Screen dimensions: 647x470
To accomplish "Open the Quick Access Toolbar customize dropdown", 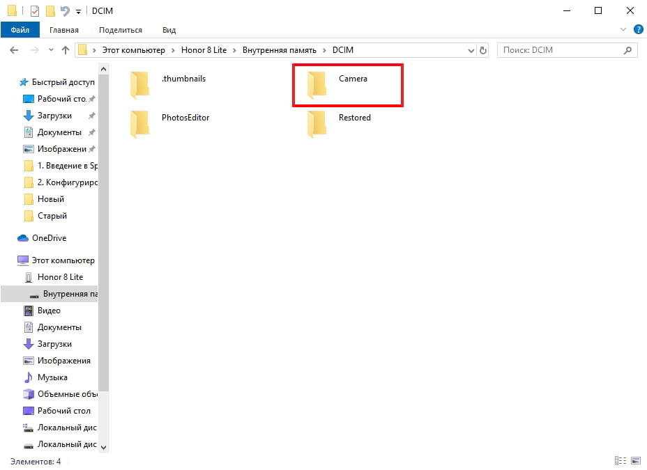I will (x=78, y=11).
